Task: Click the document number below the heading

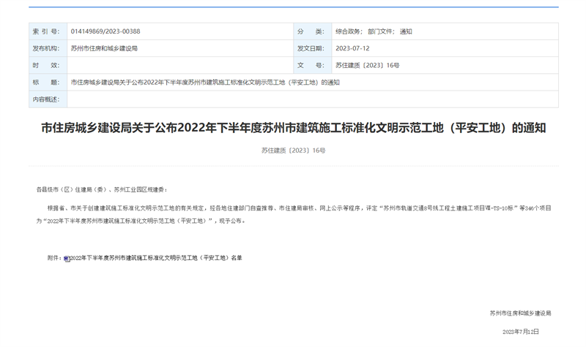Action: (x=293, y=150)
